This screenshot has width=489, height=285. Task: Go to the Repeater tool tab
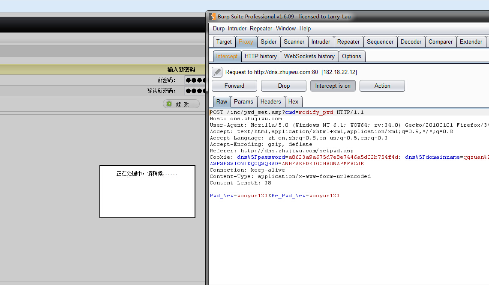[348, 42]
